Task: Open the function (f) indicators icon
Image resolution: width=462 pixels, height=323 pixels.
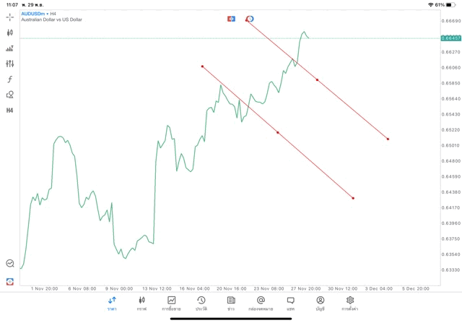Action: (x=10, y=79)
